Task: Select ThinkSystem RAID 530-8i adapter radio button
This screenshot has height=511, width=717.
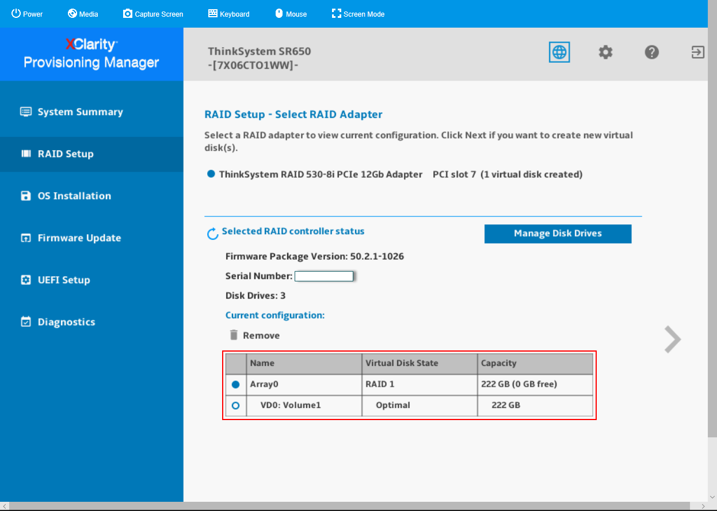Action: (211, 174)
